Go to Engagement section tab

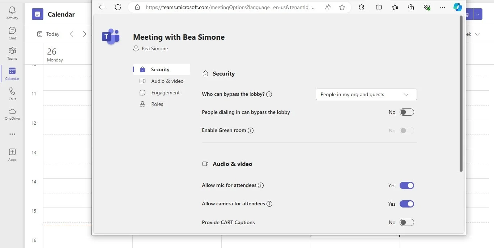click(162, 93)
